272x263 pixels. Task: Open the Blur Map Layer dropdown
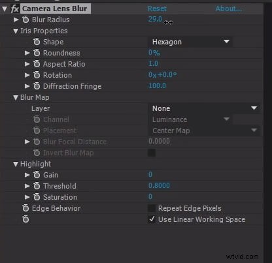tap(204, 108)
